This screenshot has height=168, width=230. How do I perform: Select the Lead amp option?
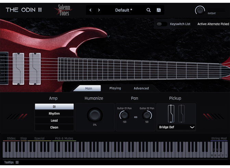pos(54,121)
